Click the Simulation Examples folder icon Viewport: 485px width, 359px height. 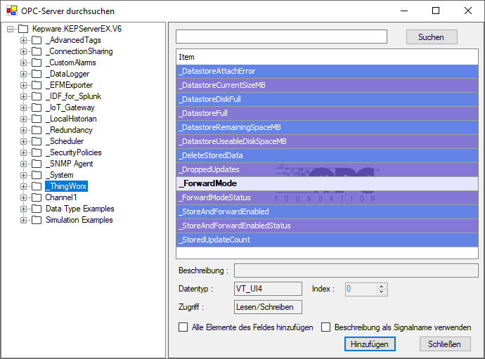click(x=37, y=220)
